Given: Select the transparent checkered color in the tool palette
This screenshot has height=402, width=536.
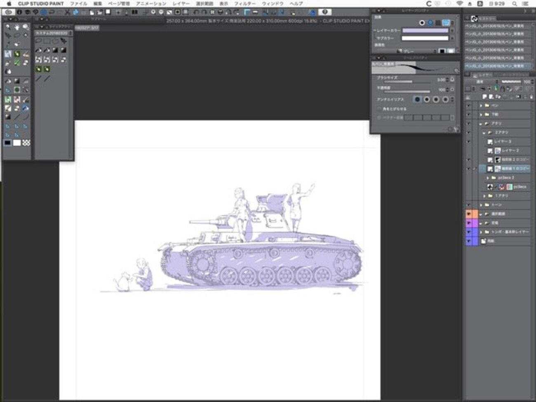Looking at the screenshot, I should tap(26, 143).
